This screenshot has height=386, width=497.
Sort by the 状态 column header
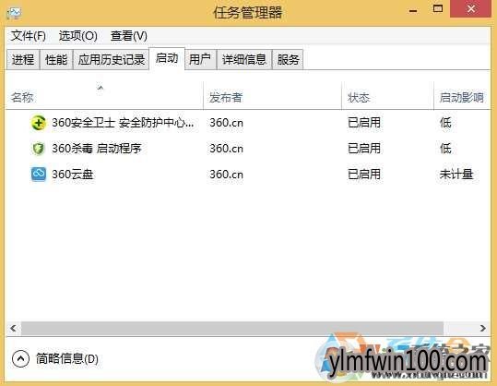(387, 97)
